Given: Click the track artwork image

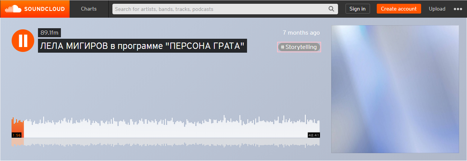Looking at the screenshot, I should point(395,89).
